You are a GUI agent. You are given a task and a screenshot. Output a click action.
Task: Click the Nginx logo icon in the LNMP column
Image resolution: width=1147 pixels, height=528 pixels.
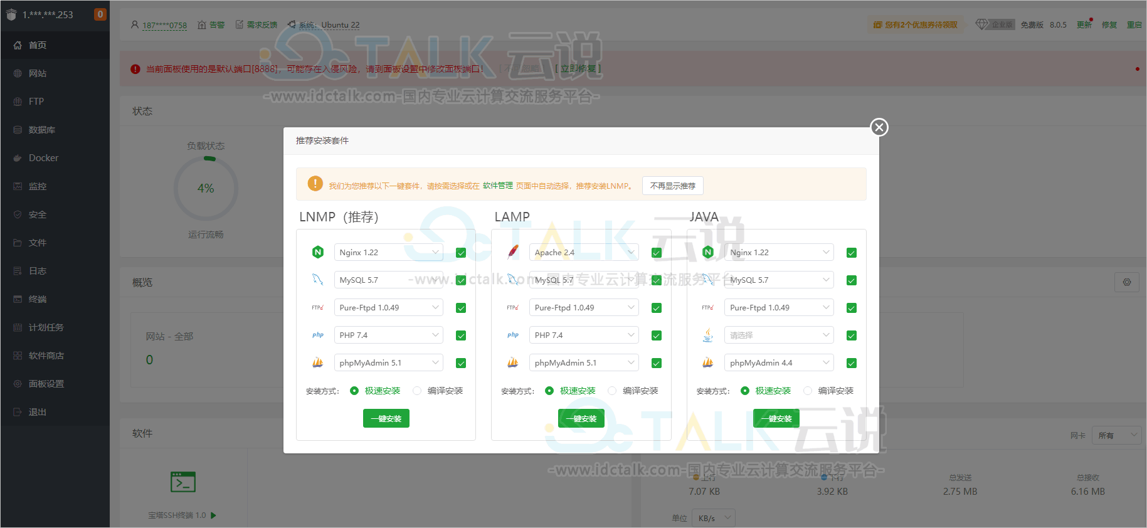click(x=318, y=252)
